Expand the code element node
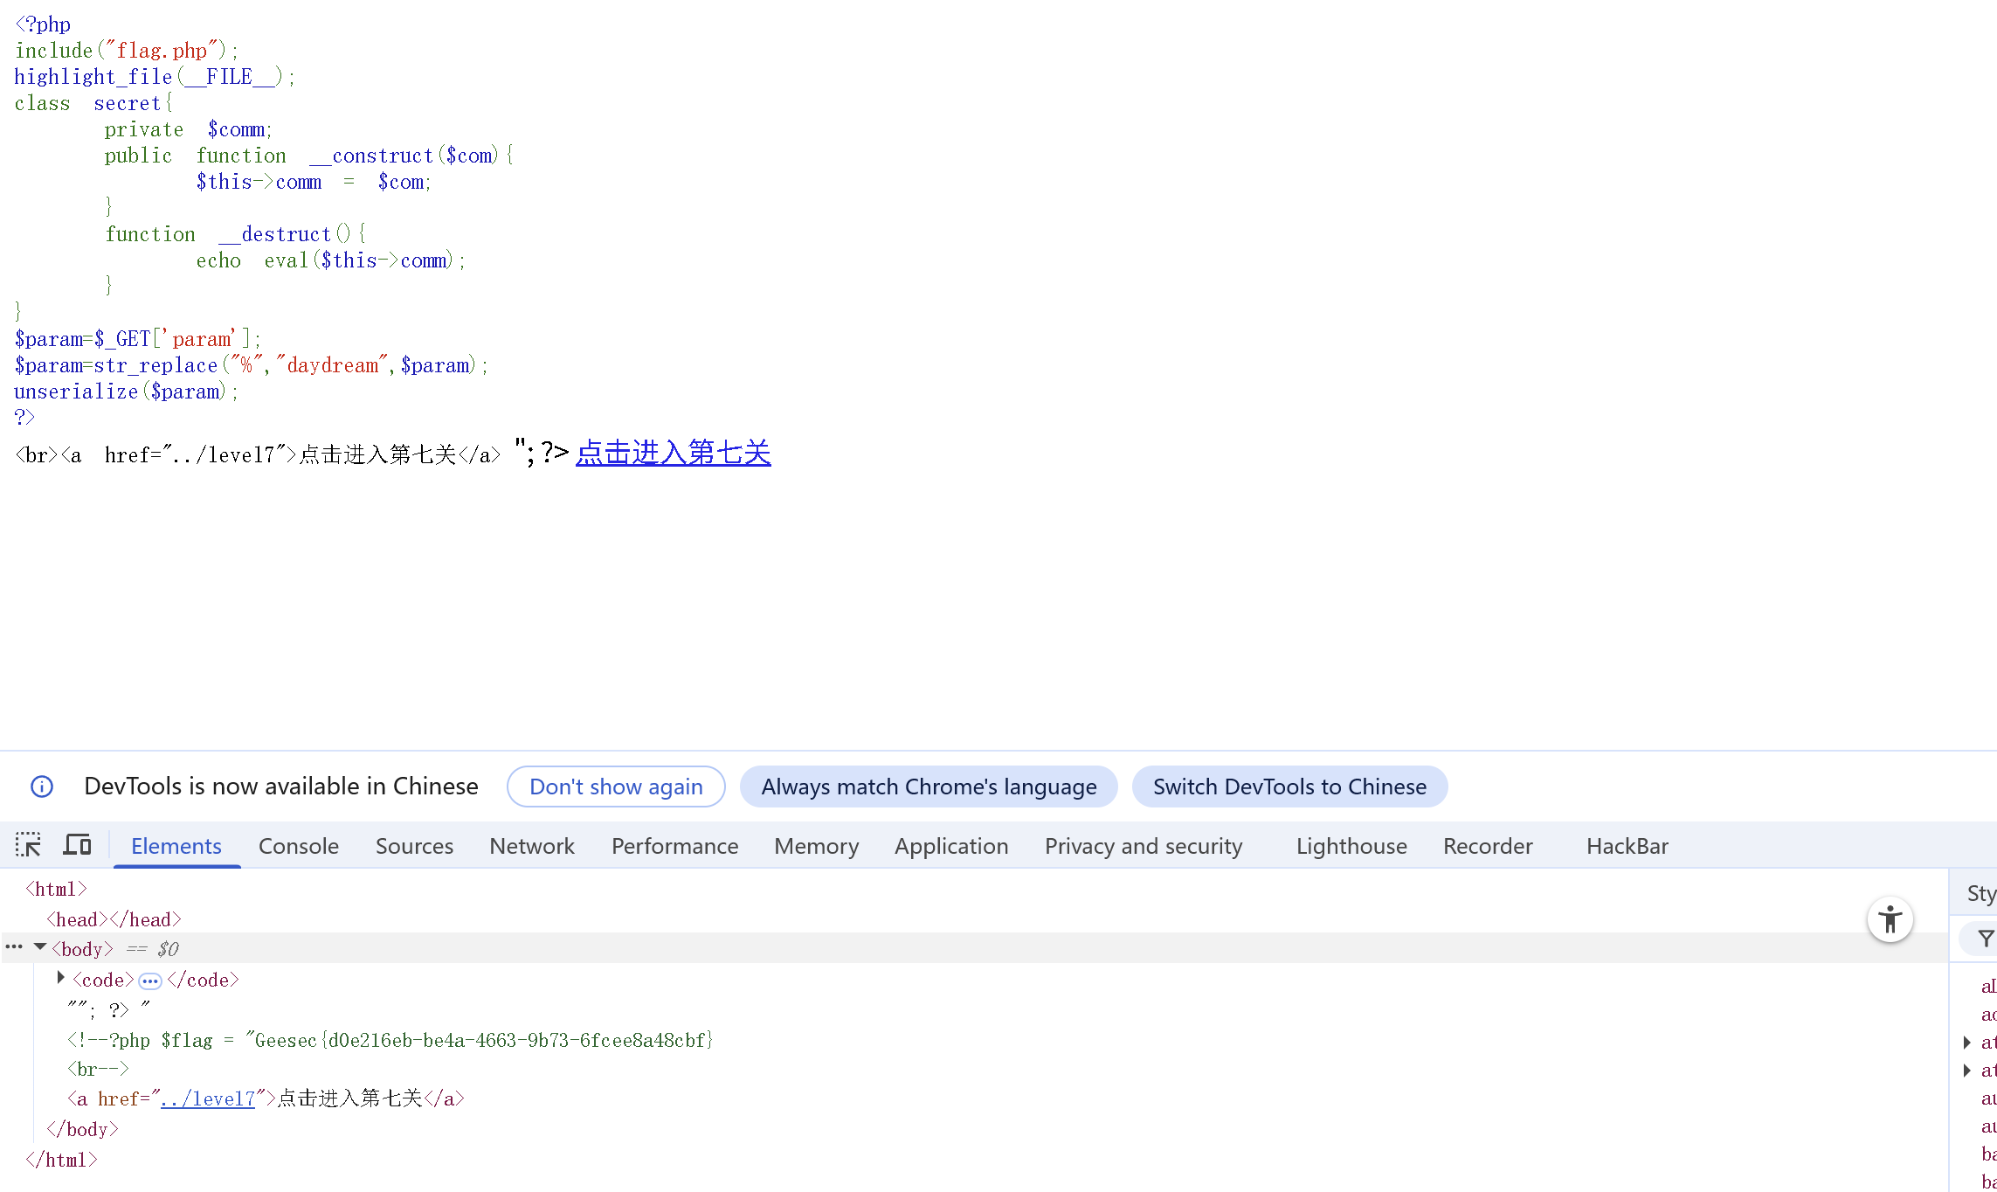The height and width of the screenshot is (1192, 1997). tap(61, 978)
